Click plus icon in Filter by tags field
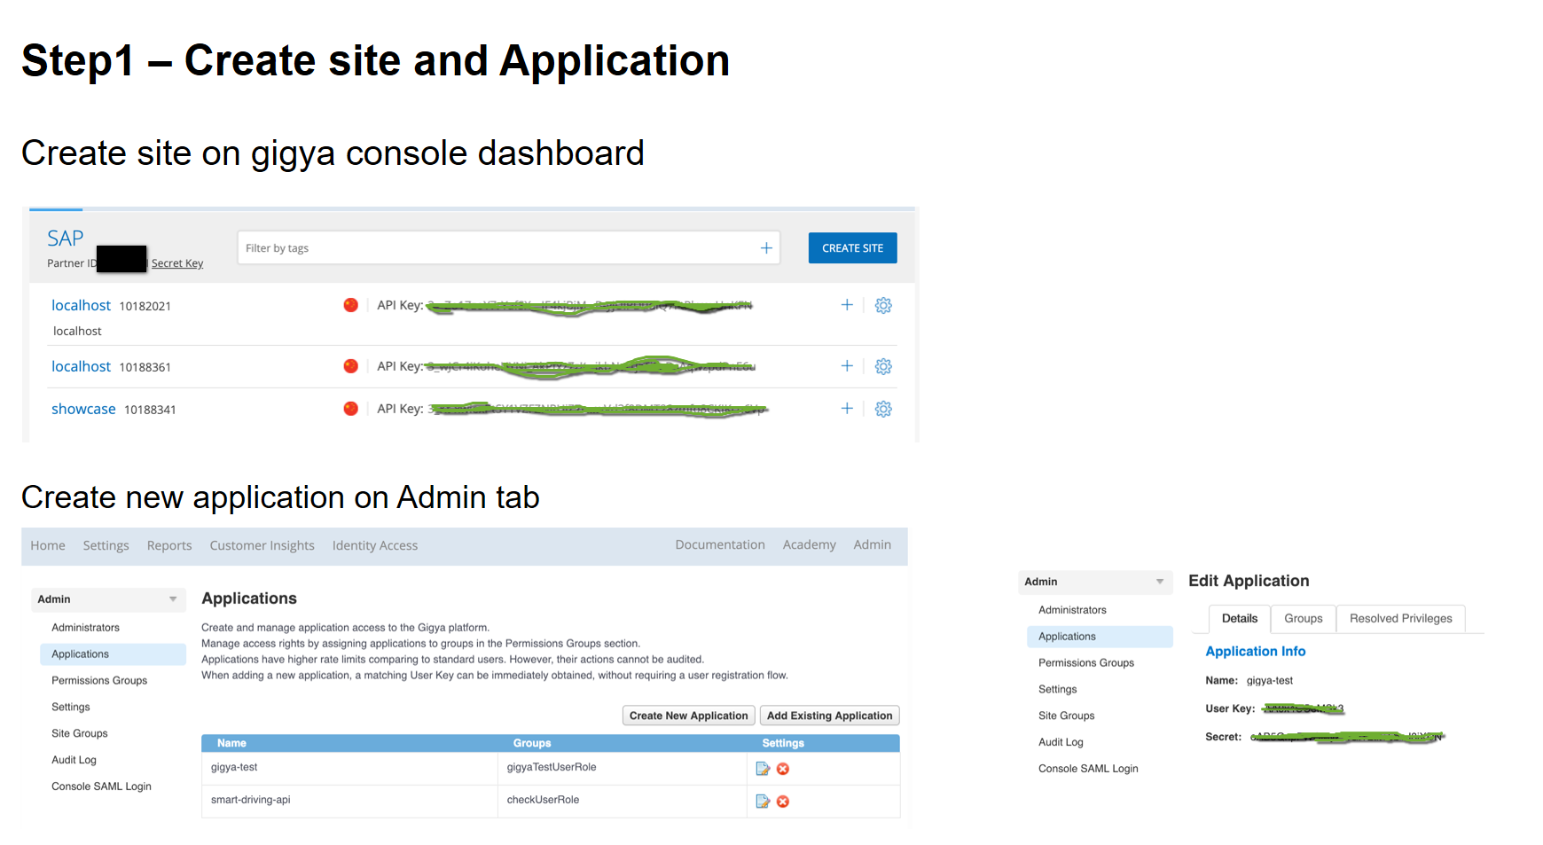 (766, 248)
